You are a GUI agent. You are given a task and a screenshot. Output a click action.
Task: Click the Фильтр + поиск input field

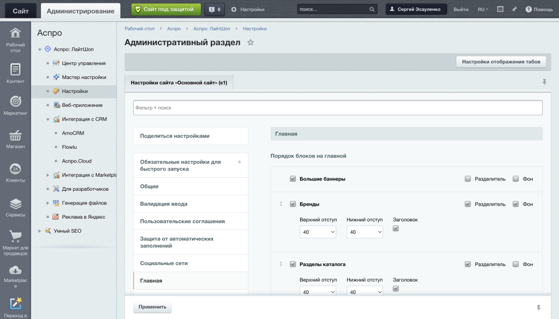coord(337,108)
